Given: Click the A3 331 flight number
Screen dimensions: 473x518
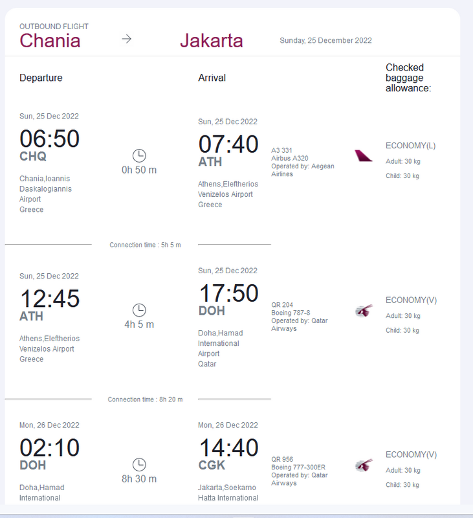Looking at the screenshot, I should point(282,150).
